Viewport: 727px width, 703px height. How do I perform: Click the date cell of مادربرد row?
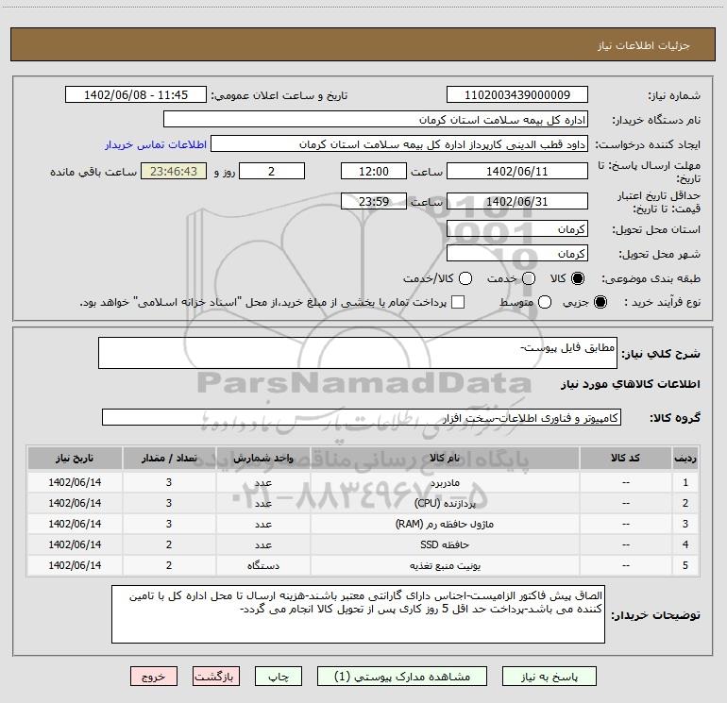(75, 482)
